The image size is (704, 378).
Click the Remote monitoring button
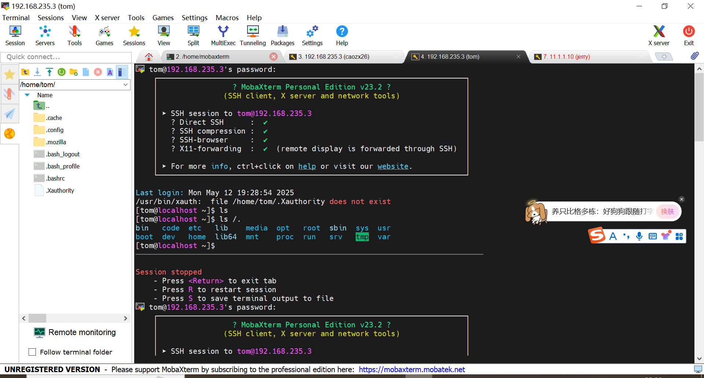pyautogui.click(x=75, y=332)
